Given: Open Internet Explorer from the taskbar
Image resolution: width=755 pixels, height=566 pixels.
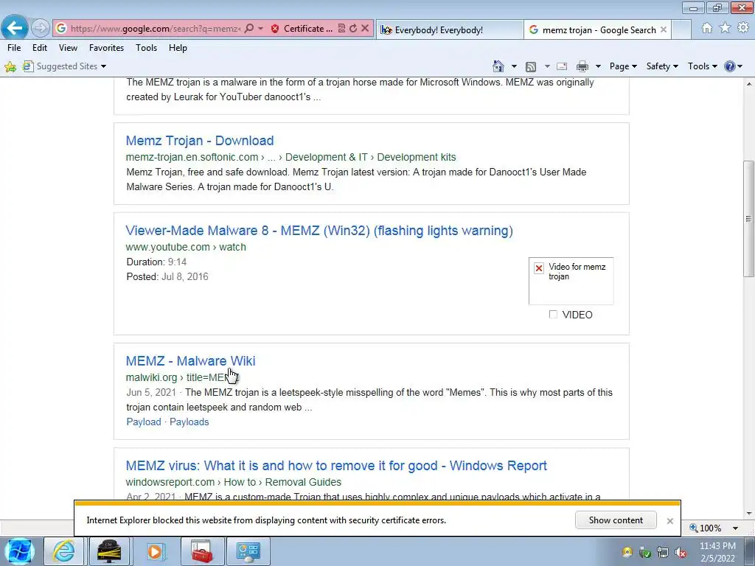Looking at the screenshot, I should [x=63, y=551].
